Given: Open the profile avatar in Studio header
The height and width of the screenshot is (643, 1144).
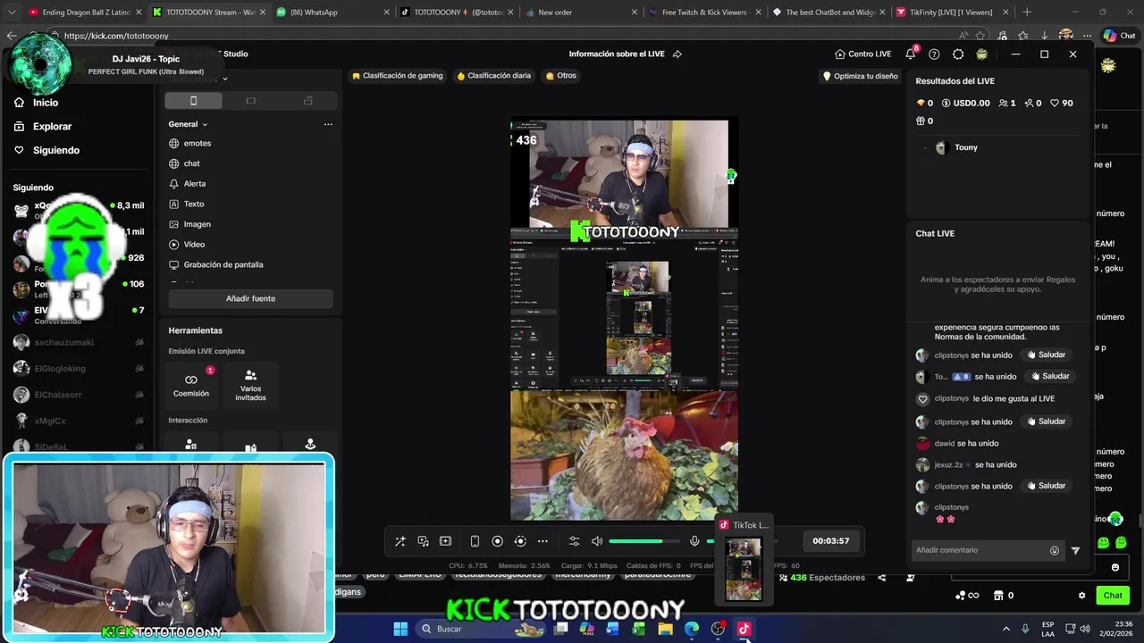Looking at the screenshot, I should click(x=981, y=54).
